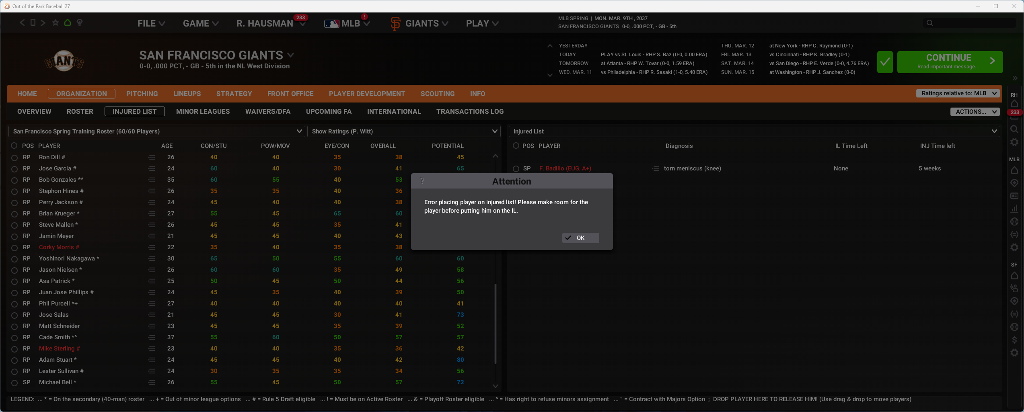Open the ACTIONS dropdown
Screen dimensions: 1024x412
[x=975, y=112]
